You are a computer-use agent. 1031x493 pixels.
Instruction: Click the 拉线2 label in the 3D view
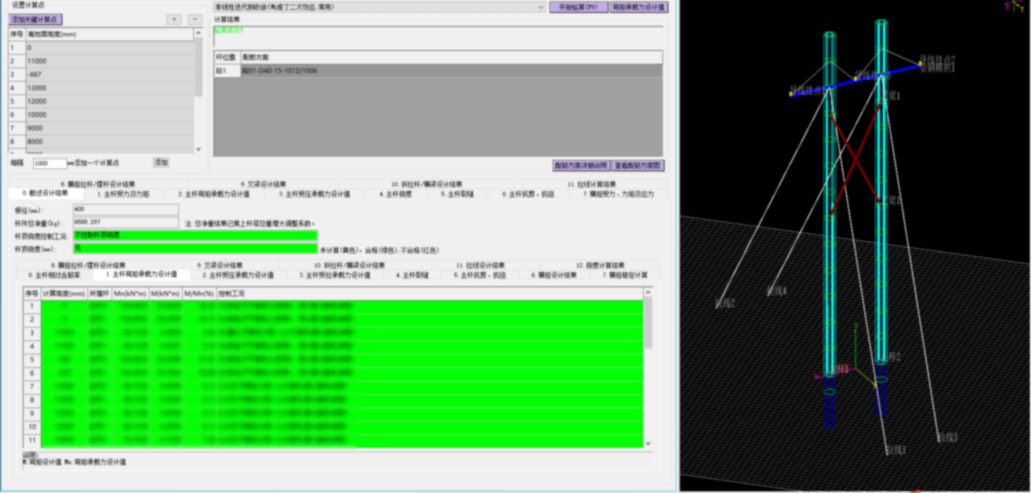click(725, 303)
